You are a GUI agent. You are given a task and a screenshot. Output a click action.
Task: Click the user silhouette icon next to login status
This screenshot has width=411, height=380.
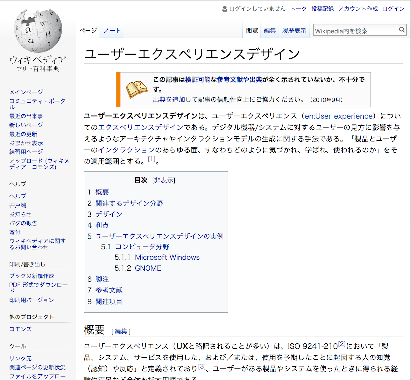(224, 9)
